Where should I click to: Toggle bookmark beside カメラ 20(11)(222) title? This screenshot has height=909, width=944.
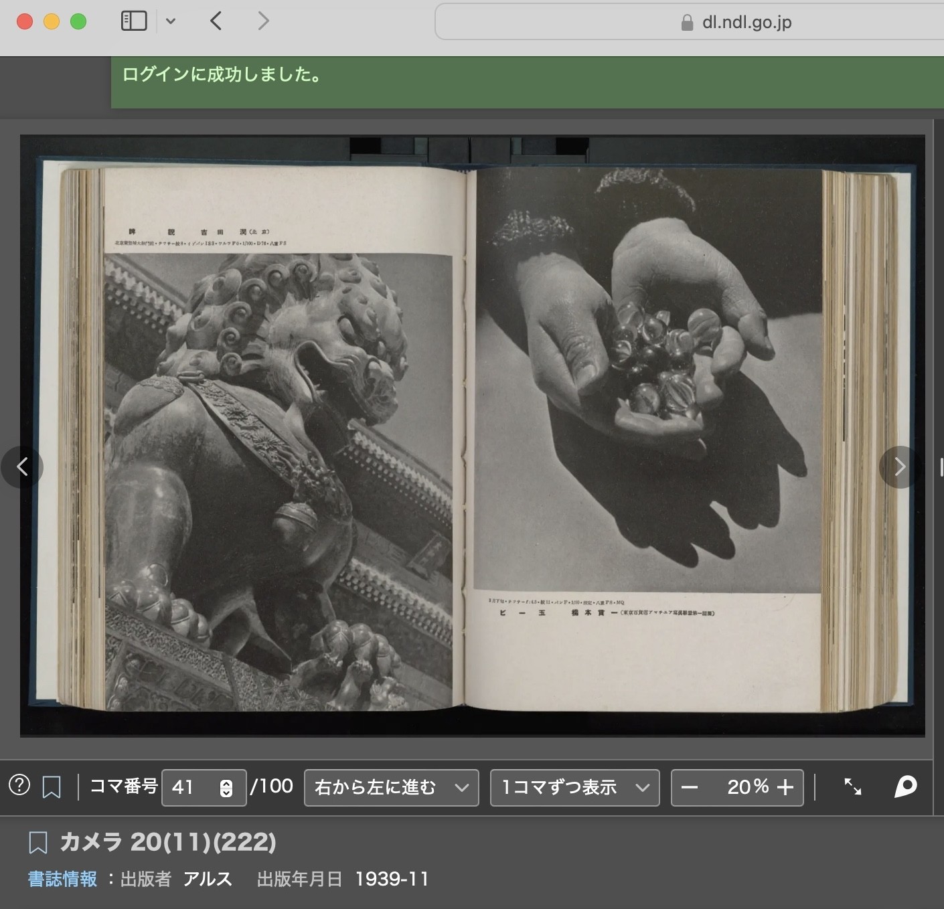pyautogui.click(x=38, y=842)
